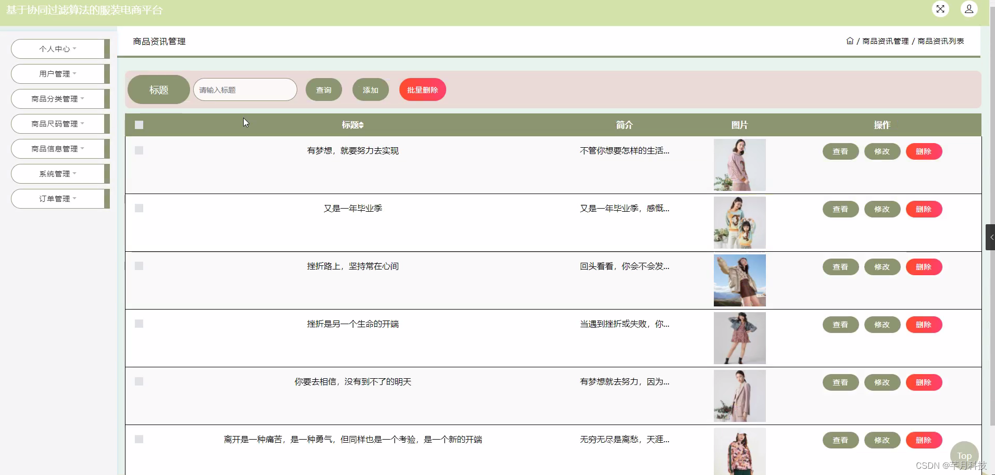Click the red 批量删除 button

422,89
